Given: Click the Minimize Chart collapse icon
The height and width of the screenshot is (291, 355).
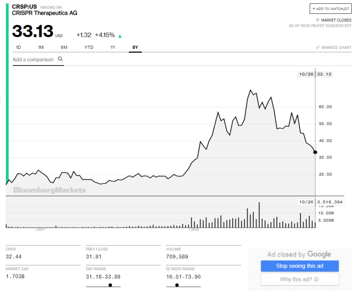Looking at the screenshot, I should [318, 47].
